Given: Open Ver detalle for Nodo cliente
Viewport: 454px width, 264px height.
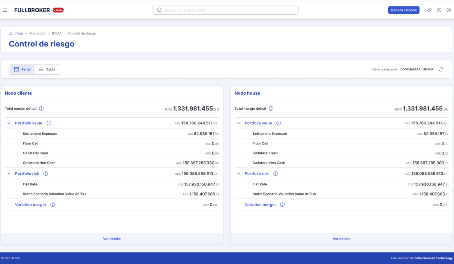Looking at the screenshot, I should click(x=112, y=239).
